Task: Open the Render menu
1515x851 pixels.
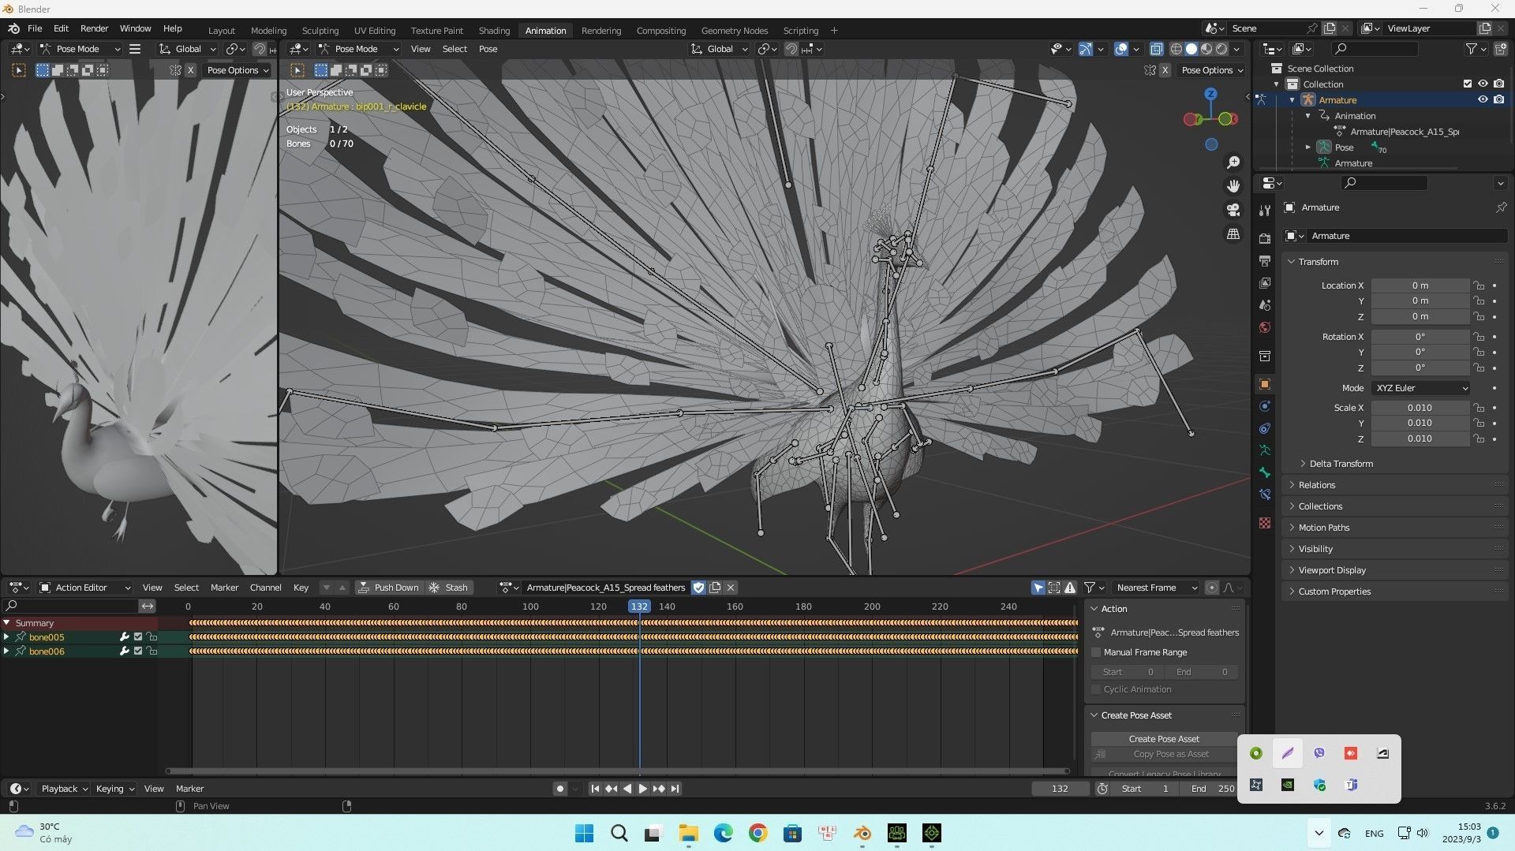Action: (94, 28)
